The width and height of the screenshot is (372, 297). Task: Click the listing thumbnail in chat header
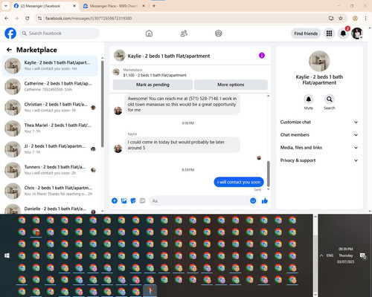pos(120,56)
